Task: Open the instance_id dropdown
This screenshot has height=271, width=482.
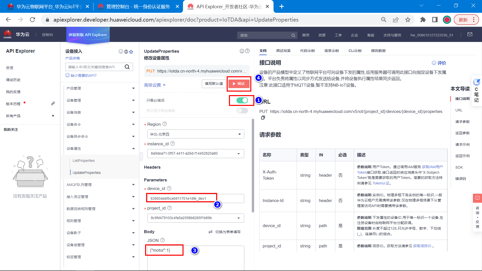Action: coord(196,153)
